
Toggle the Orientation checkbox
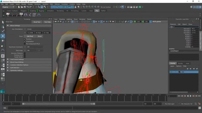[25, 41]
